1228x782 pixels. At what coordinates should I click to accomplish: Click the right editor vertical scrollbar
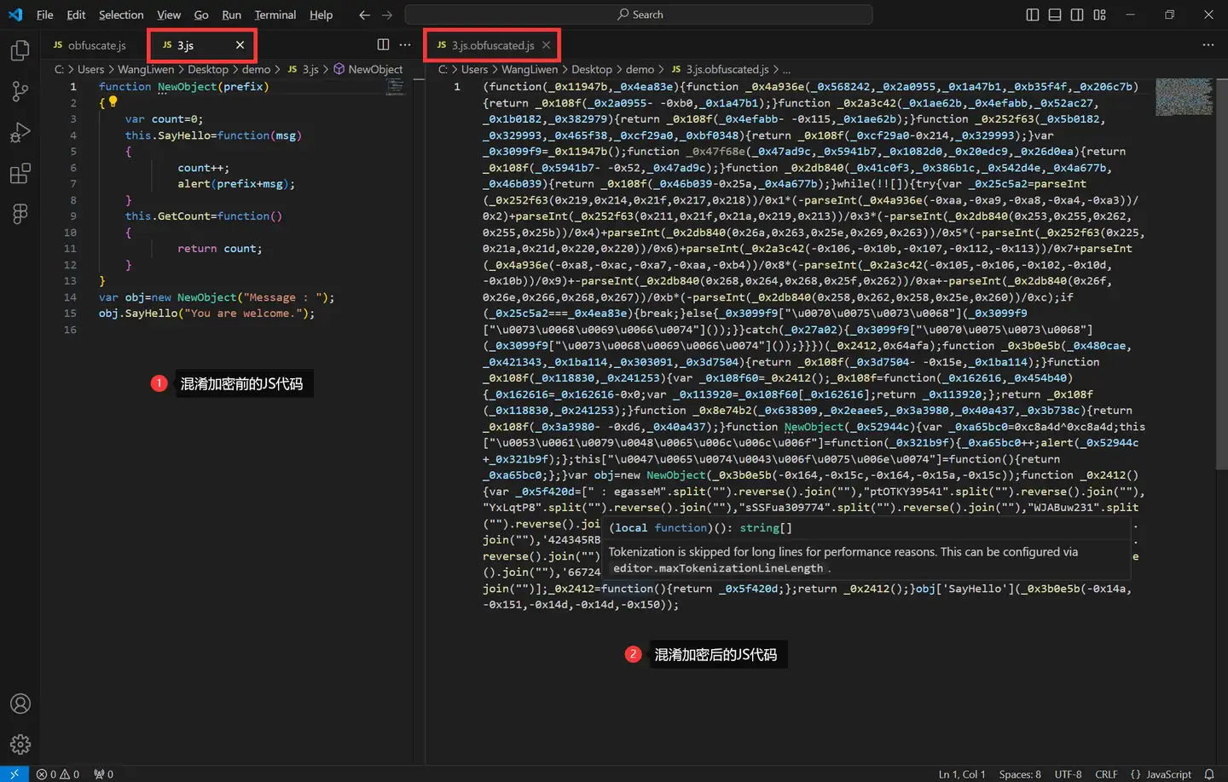[1221, 273]
